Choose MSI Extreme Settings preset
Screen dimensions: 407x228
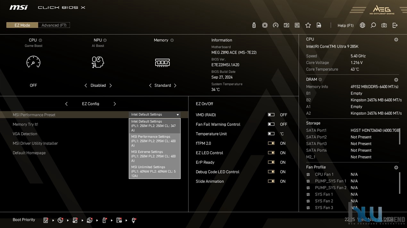point(154,156)
